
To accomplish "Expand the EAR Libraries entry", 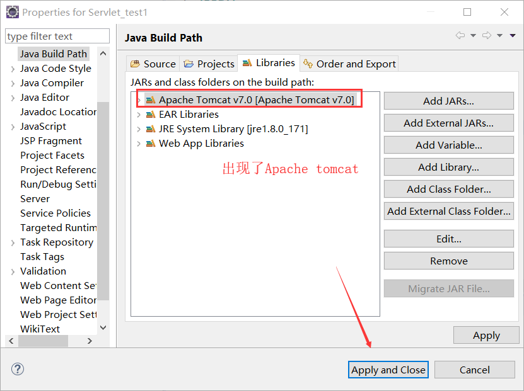I will tap(139, 115).
